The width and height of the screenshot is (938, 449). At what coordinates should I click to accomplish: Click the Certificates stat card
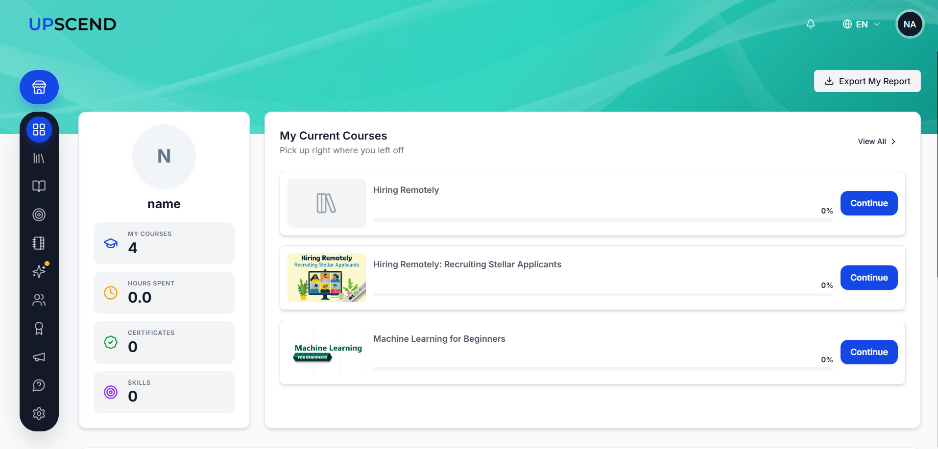pyautogui.click(x=164, y=342)
